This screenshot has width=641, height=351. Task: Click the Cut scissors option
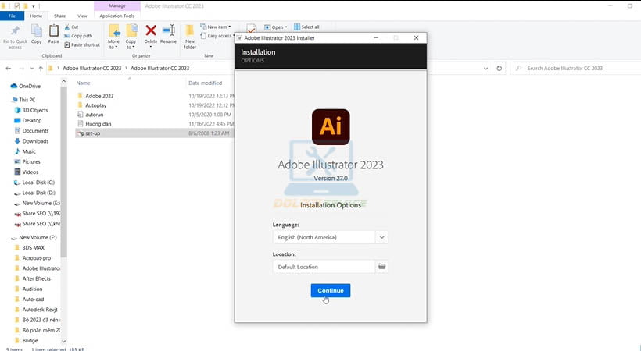[75, 27]
